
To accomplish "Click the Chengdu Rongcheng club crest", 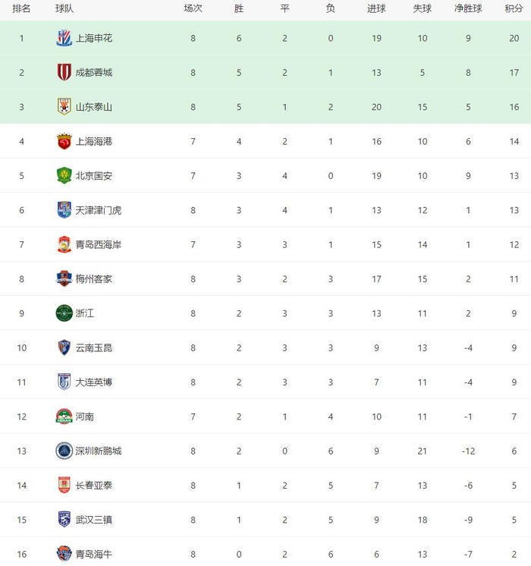I will [x=64, y=72].
